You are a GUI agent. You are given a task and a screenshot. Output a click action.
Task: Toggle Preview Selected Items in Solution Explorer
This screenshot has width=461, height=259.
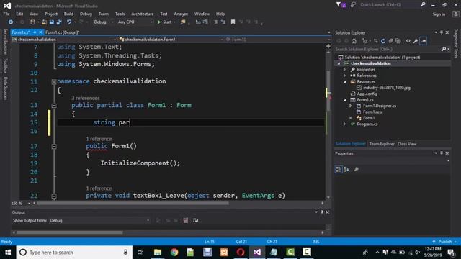(424, 41)
